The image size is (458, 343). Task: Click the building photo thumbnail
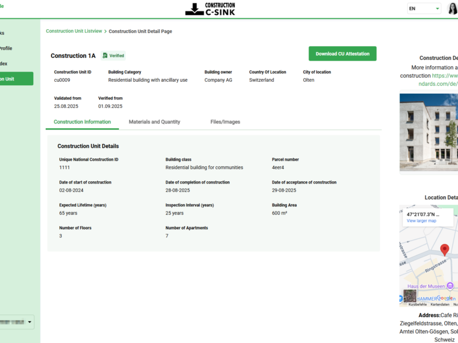point(428,132)
